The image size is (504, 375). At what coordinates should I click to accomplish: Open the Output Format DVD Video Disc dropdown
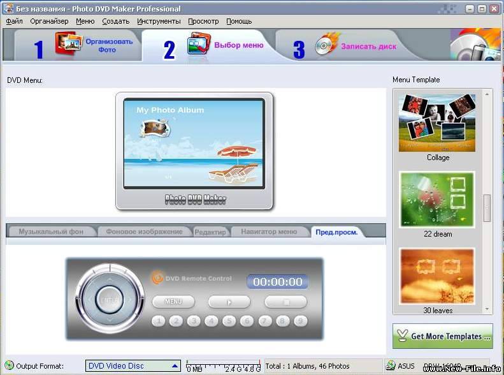tap(133, 365)
